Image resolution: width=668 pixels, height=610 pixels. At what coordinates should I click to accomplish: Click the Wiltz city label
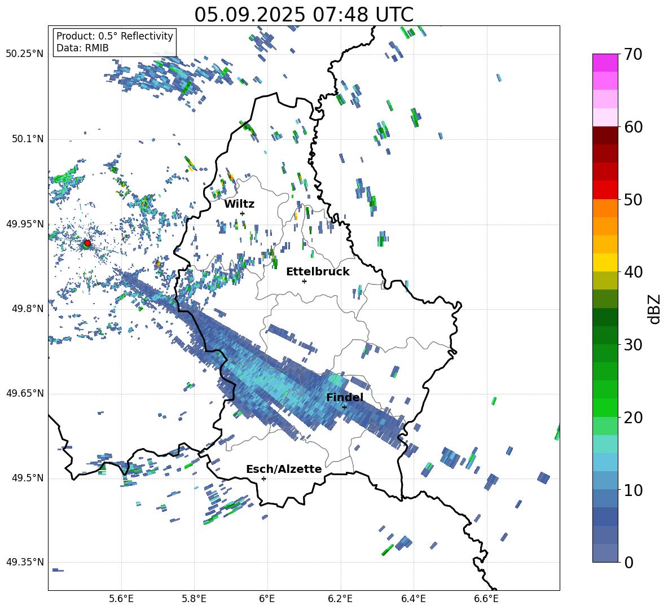point(239,204)
